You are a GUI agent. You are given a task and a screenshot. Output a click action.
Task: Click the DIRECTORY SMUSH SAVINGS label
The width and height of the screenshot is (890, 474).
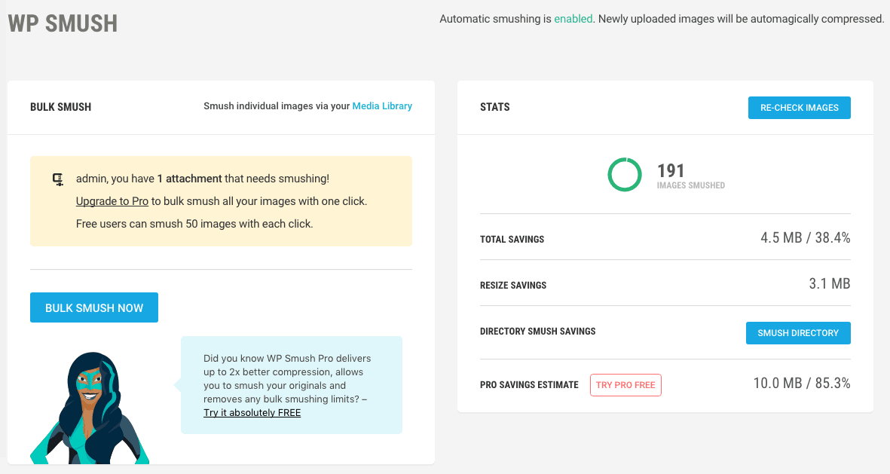click(x=537, y=332)
